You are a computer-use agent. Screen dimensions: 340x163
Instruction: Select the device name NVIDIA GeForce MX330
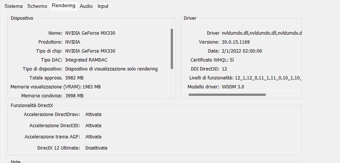pyautogui.click(x=90, y=33)
